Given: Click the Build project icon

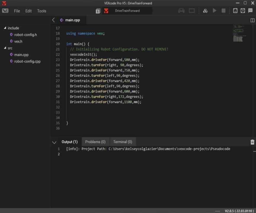Looking at the screenshot, I should point(205,11).
